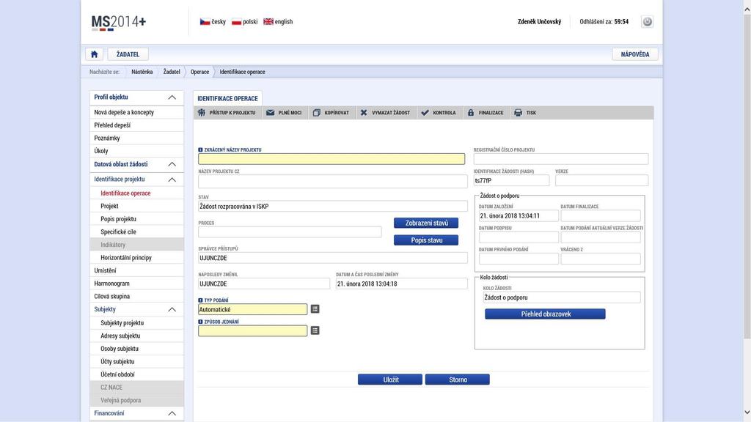Click Kolo žádosti field Žádost o podporu
751x422 pixels.
(x=561, y=297)
